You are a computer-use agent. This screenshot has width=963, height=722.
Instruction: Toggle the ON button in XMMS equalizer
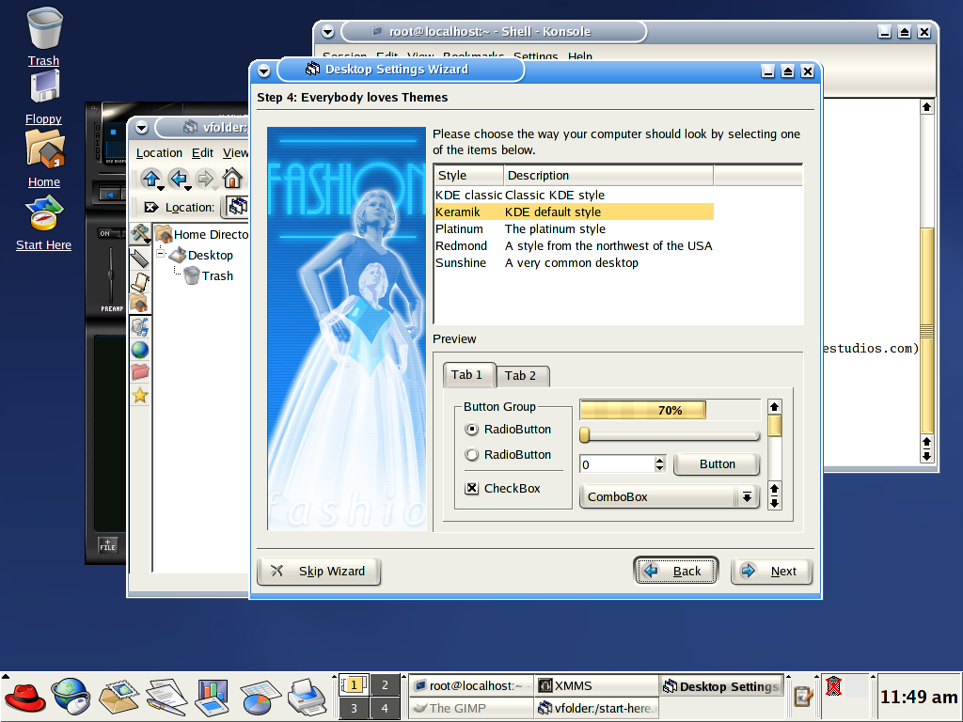(x=105, y=233)
